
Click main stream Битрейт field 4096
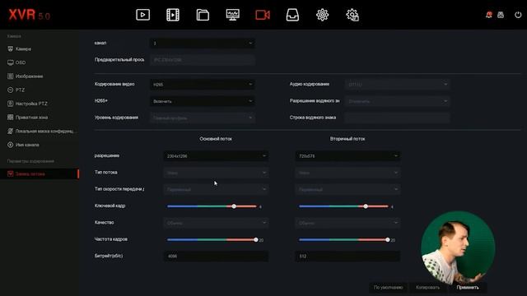(x=216, y=256)
